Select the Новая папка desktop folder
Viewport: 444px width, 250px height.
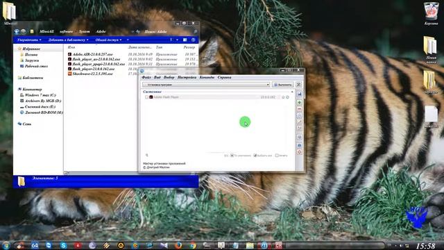click(x=430, y=50)
